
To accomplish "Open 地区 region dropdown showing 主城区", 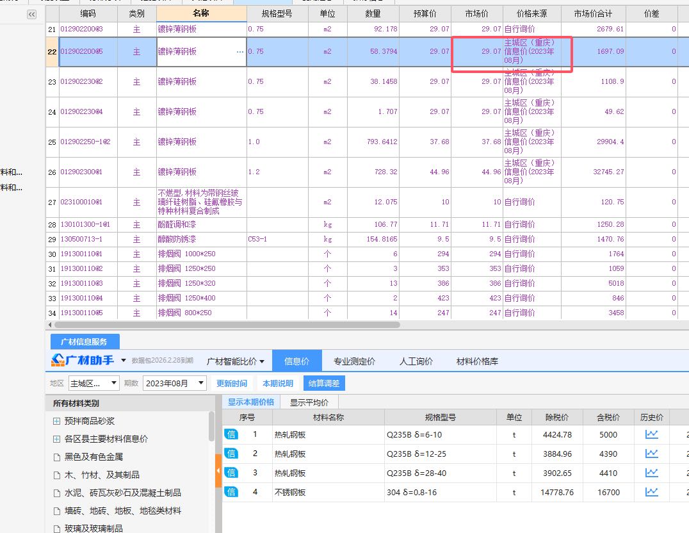I will point(94,384).
